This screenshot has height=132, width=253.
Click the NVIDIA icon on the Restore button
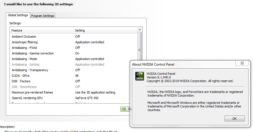coord(123,109)
